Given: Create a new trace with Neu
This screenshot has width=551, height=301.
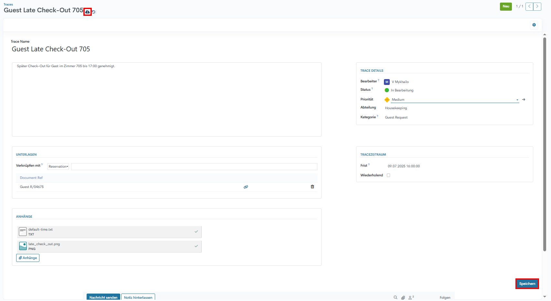Looking at the screenshot, I should click(x=506, y=6).
